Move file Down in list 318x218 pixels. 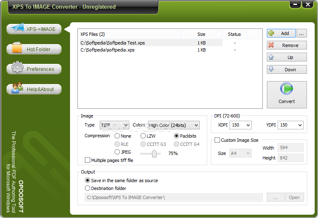(x=287, y=69)
